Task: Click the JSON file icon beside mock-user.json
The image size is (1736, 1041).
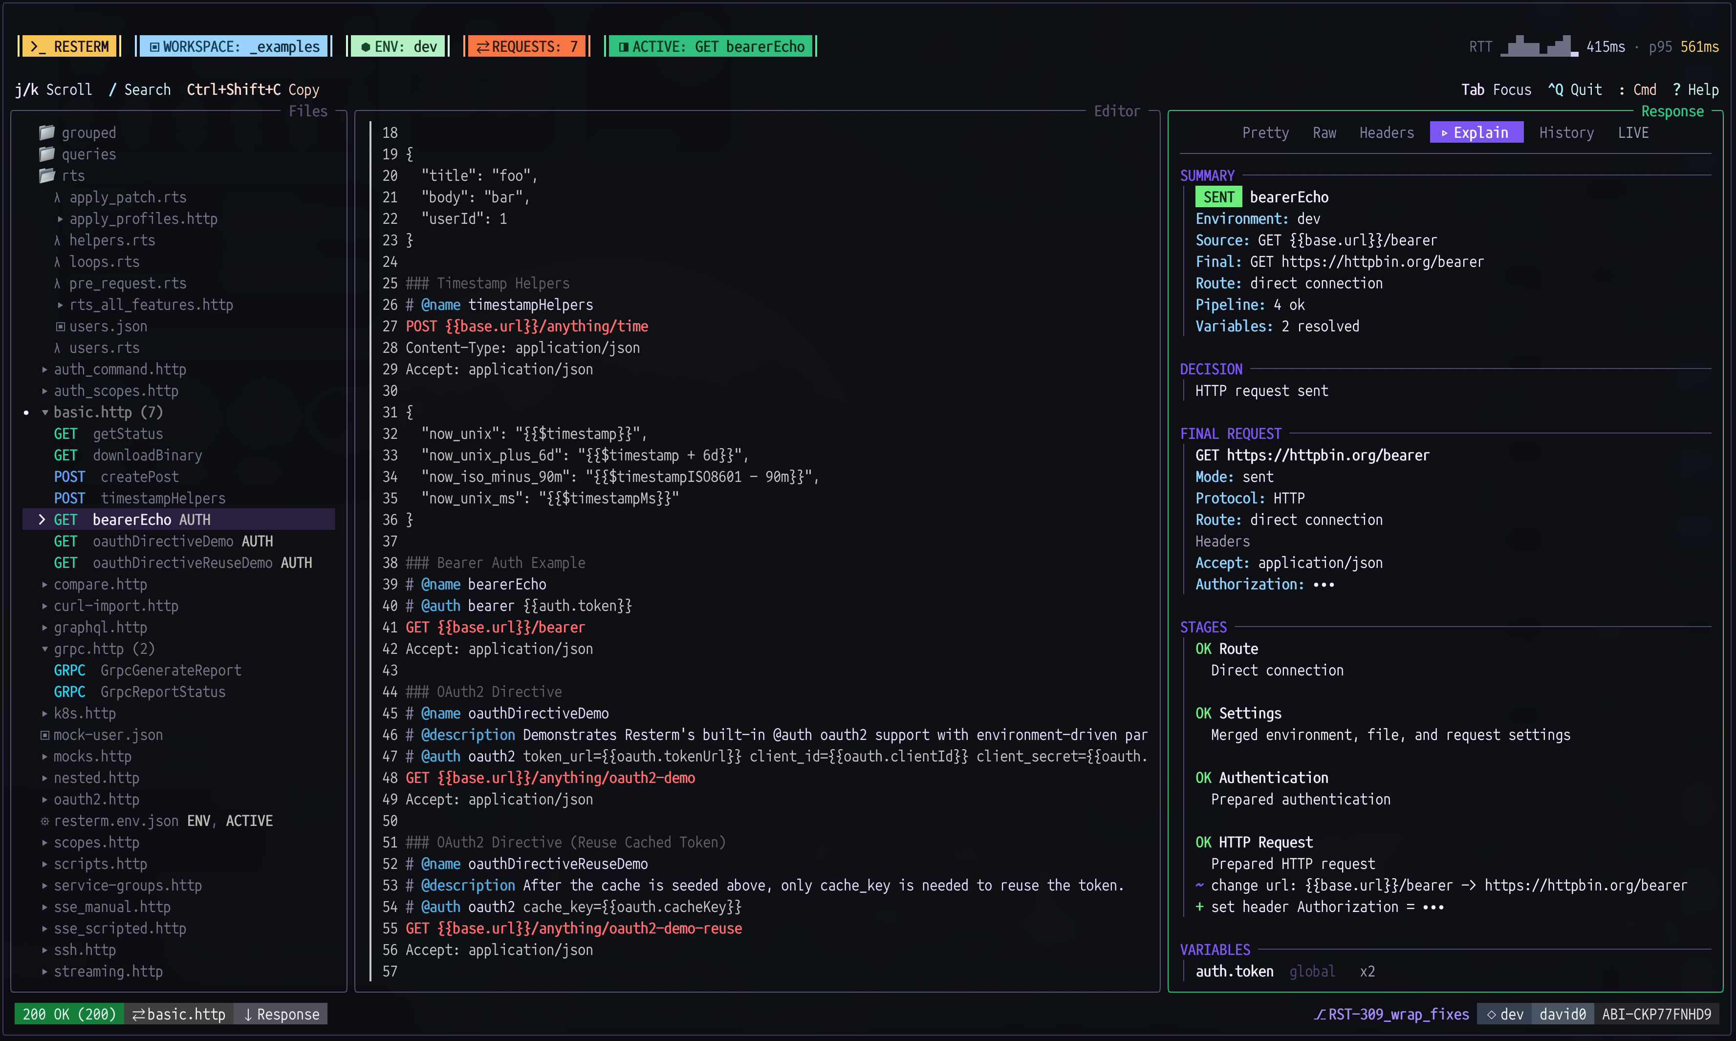Action: (45, 735)
